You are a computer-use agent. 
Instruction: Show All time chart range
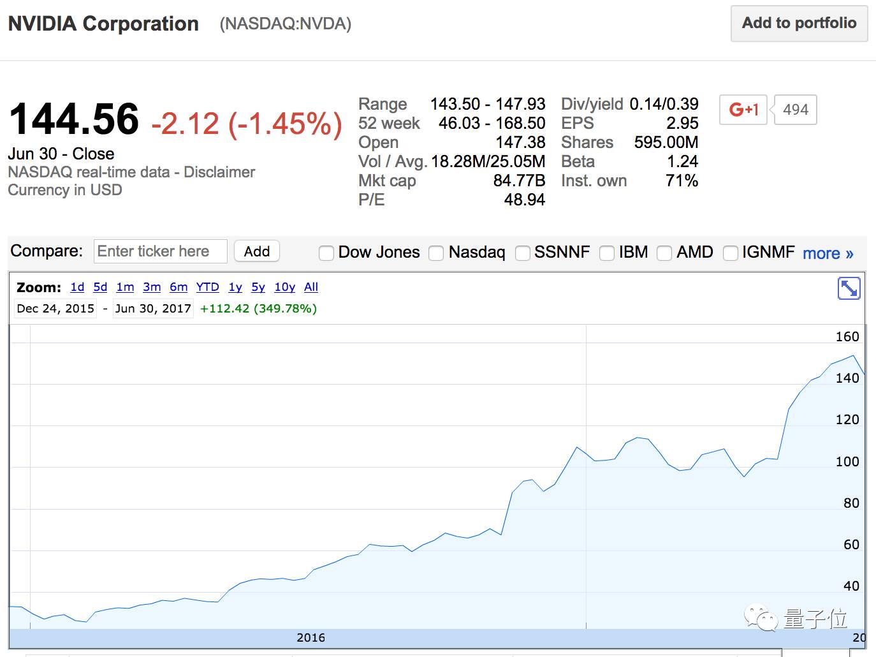(x=311, y=287)
